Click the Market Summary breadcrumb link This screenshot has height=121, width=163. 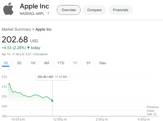click(16, 29)
